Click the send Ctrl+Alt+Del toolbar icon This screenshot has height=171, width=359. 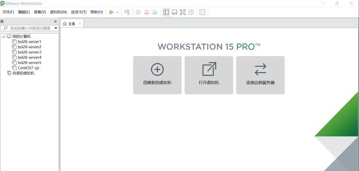coord(127,12)
